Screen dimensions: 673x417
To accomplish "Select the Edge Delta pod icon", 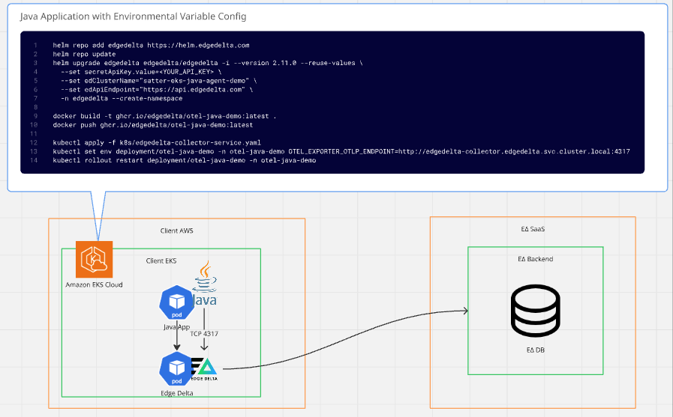I will point(177,368).
